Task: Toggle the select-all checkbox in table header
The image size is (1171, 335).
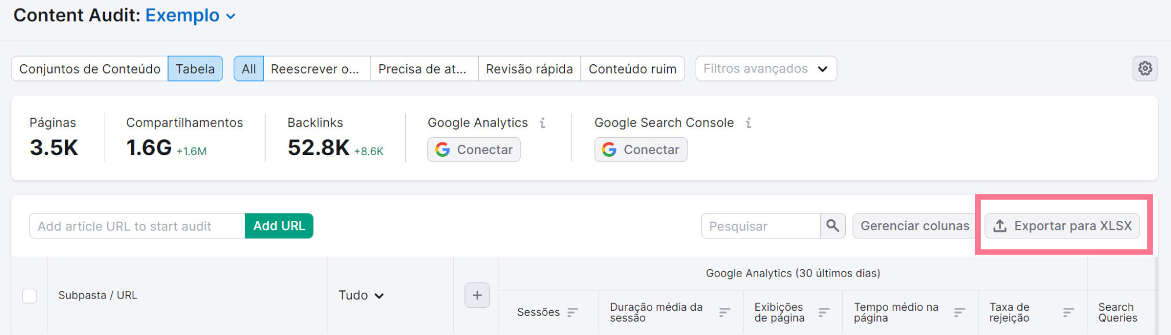Action: [x=30, y=296]
